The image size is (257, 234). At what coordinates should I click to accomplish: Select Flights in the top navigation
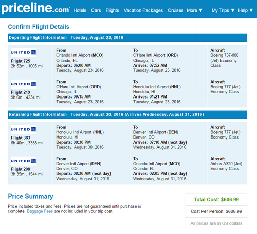pyautogui.click(x=112, y=10)
